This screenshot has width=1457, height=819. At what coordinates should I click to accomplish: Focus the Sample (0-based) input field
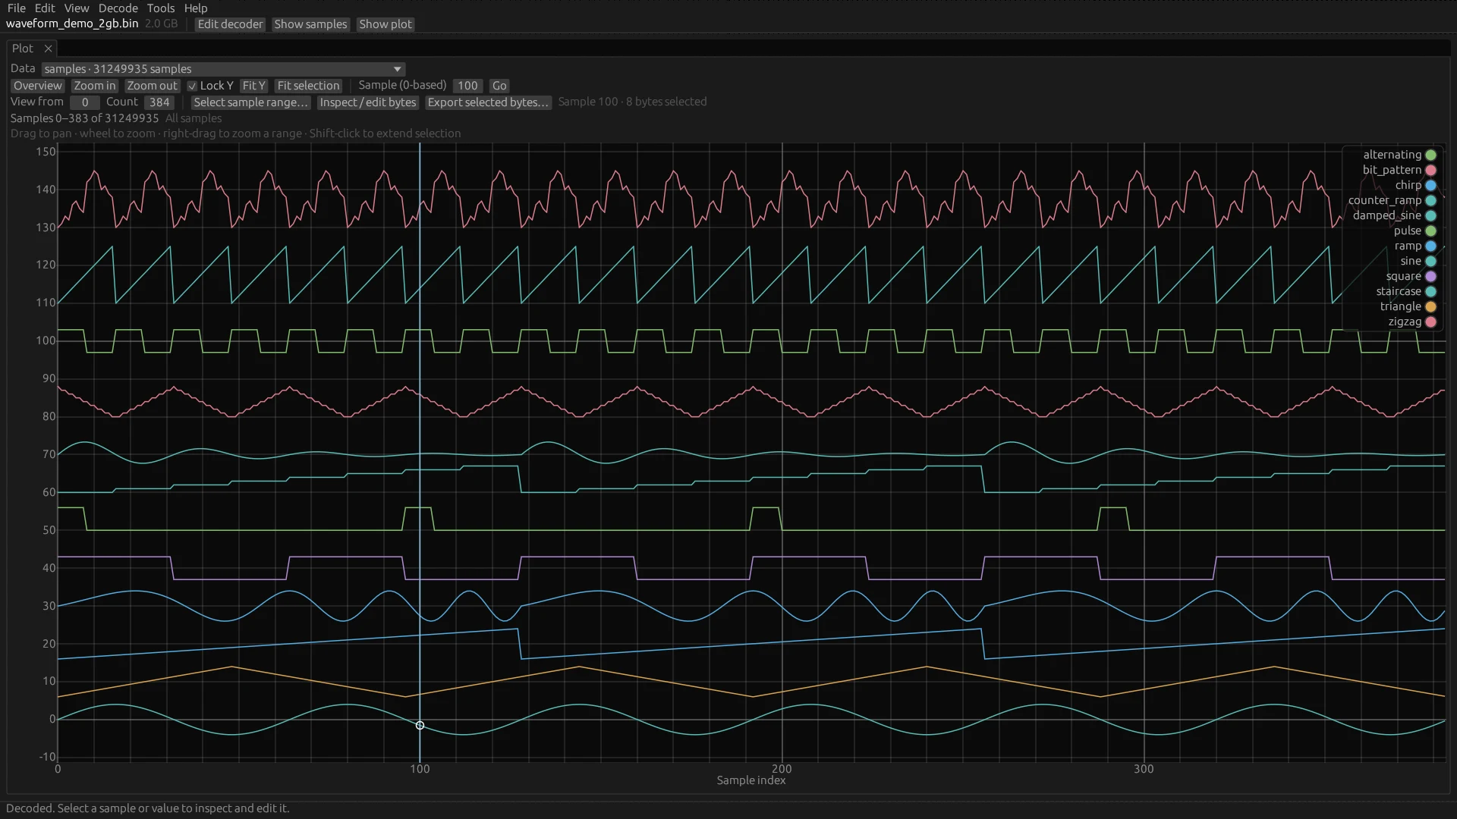pyautogui.click(x=467, y=86)
